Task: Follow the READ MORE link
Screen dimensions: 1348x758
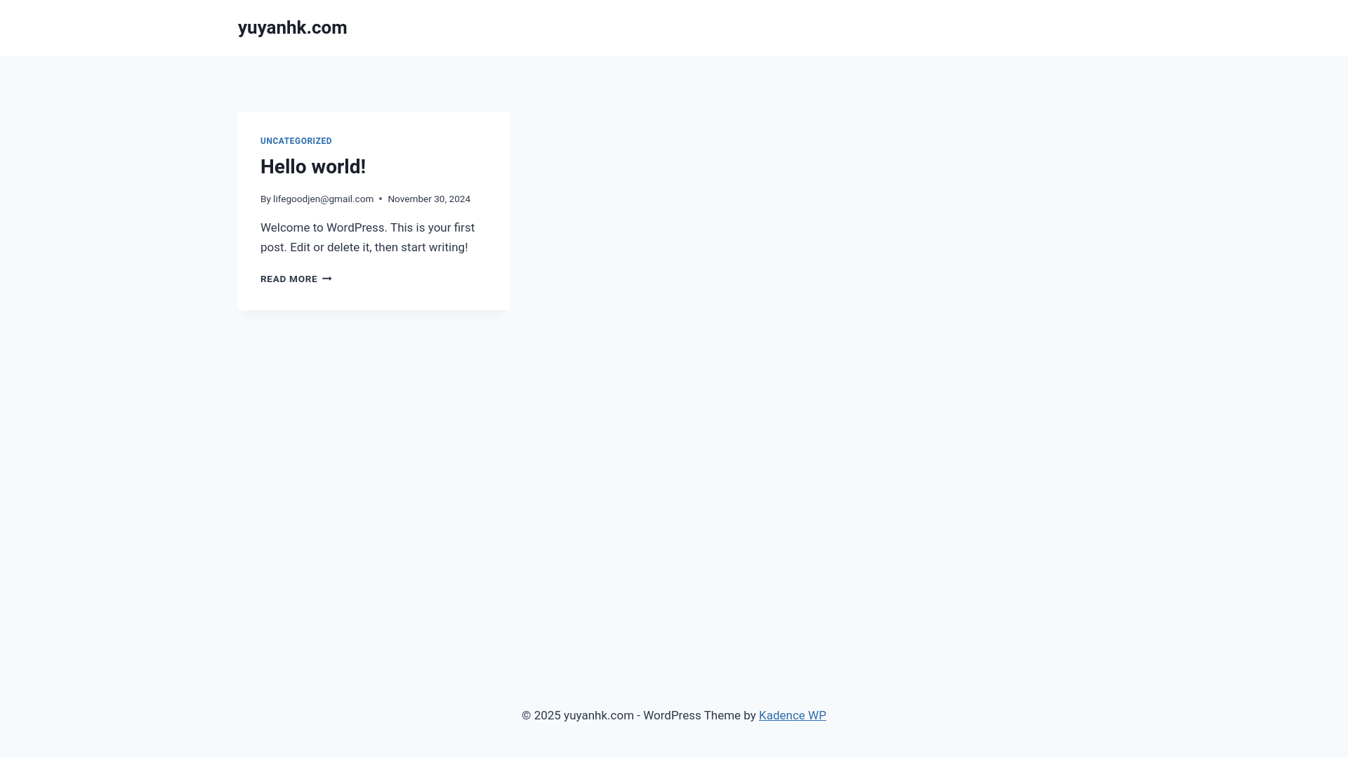Action: (x=296, y=279)
